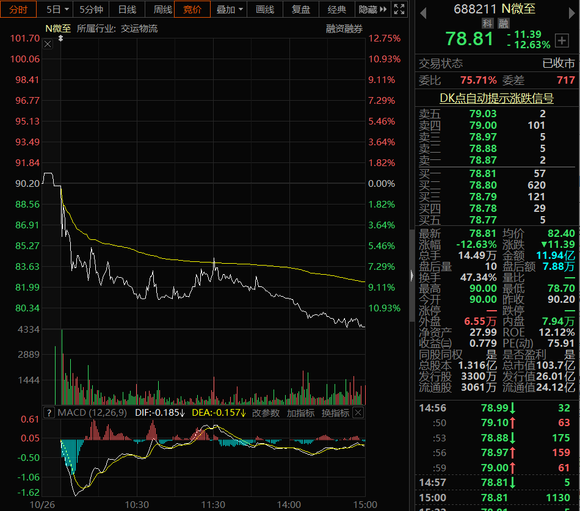This screenshot has height=511, width=580.
Task: Go to next stock with right arrow
Action: (572, 13)
